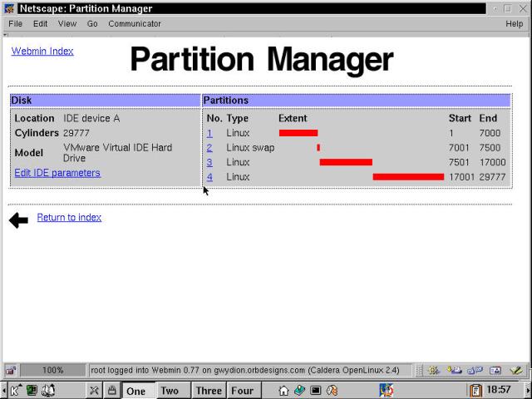The image size is (532, 399).
Task: Click the 100% load progress indicator
Action: click(53, 370)
